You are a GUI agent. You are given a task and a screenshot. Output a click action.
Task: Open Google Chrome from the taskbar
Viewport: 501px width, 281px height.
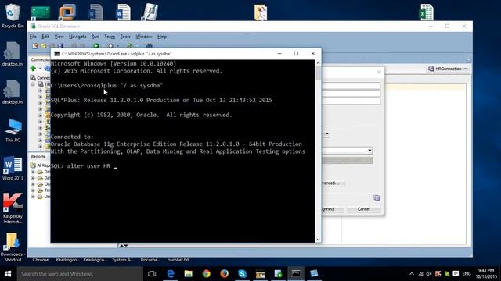point(207,274)
